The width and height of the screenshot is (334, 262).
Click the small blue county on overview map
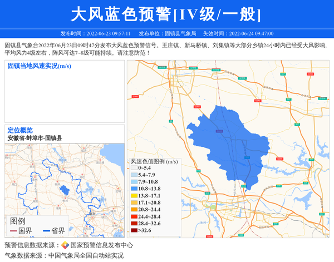pyautogui.click(x=65, y=190)
